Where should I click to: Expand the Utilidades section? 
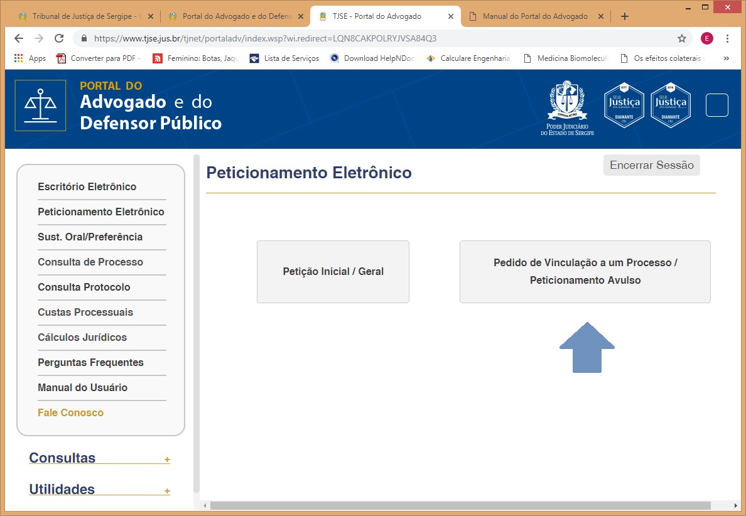coord(167,491)
